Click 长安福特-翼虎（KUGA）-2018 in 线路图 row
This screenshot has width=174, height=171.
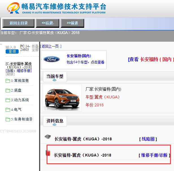(x=83, y=139)
